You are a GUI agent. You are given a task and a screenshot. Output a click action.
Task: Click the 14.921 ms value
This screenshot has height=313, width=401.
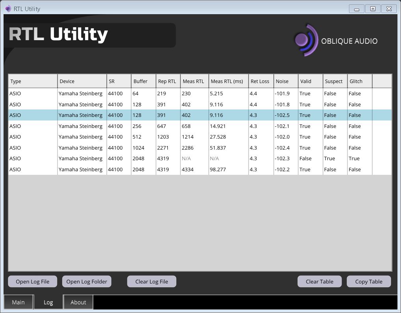217,126
